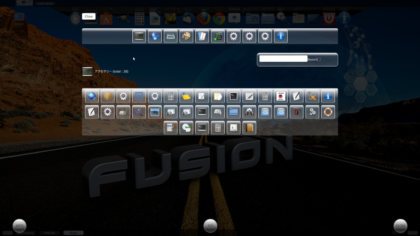The image size is (420, 236).
Task: Launch the checklist with pencil application
Action: click(170, 128)
